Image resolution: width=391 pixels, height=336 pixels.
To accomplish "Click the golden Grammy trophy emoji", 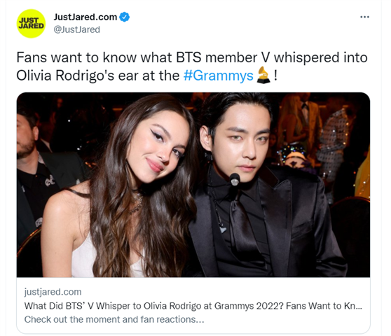I will (263, 75).
